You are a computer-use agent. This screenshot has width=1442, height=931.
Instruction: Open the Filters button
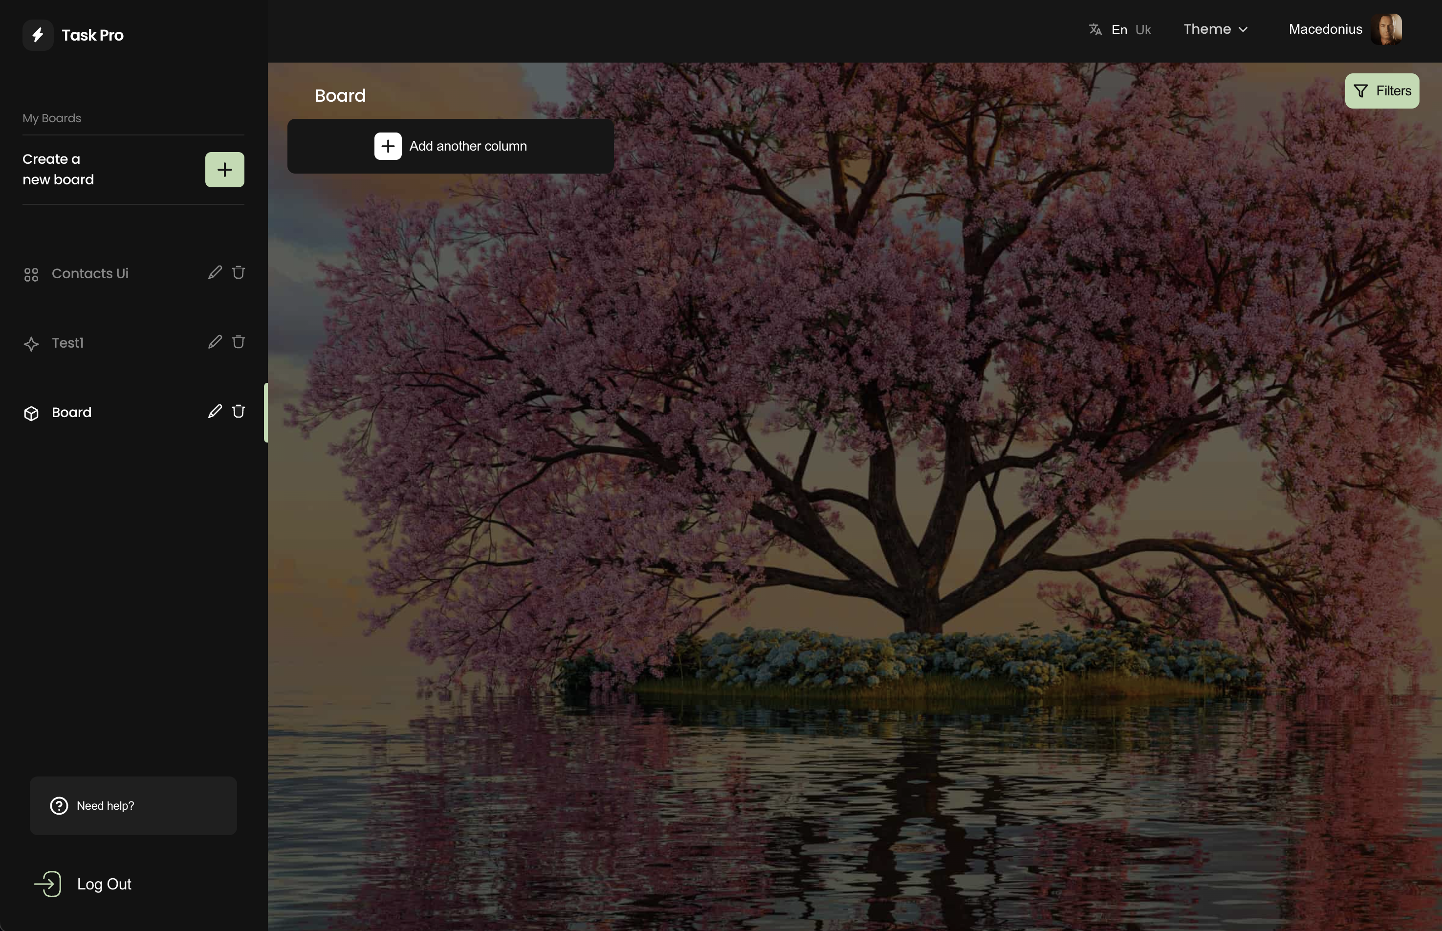click(1381, 90)
